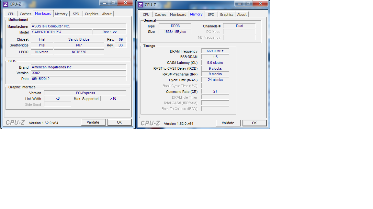Click OK button in left window

click(x=119, y=122)
